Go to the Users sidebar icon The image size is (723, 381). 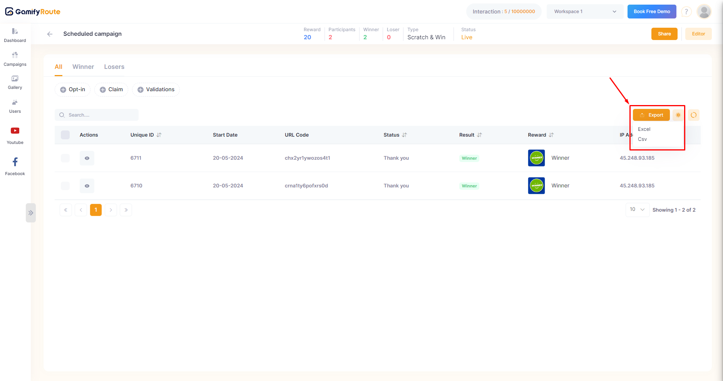pyautogui.click(x=15, y=106)
